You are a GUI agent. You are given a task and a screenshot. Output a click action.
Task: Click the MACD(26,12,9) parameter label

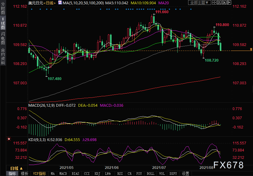click(42, 105)
